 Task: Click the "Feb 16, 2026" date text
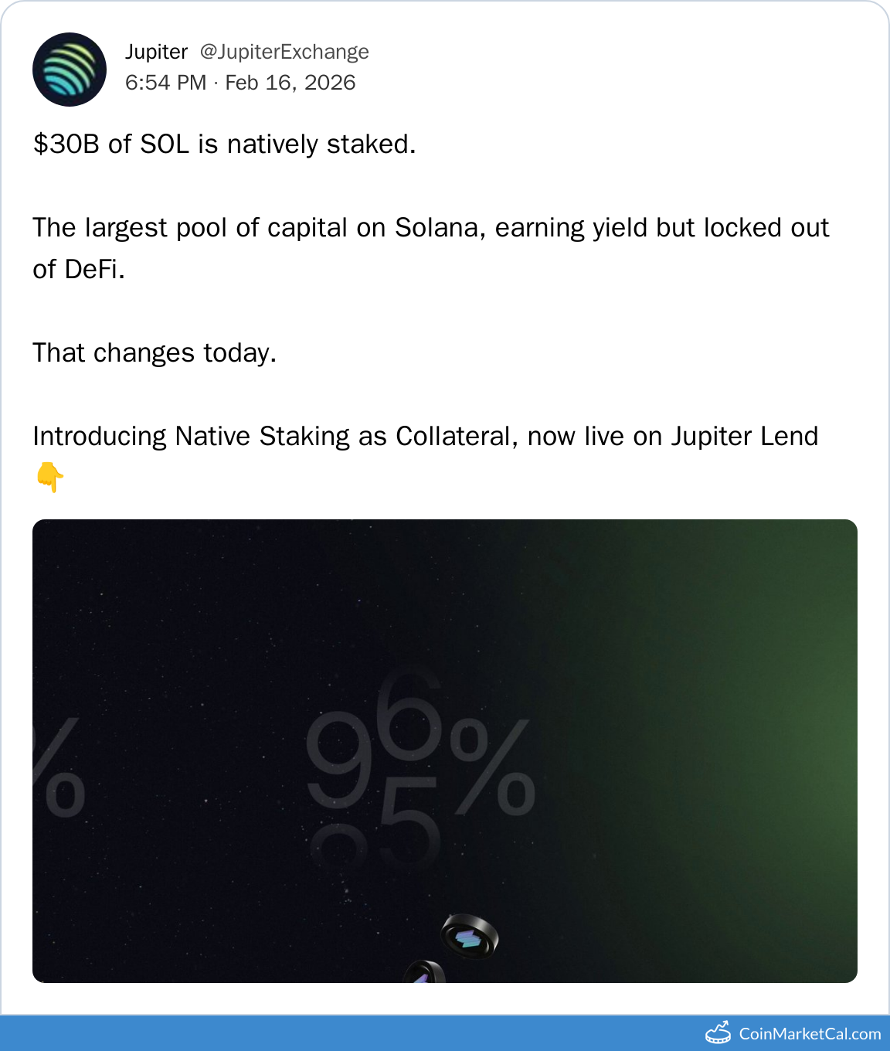point(290,83)
